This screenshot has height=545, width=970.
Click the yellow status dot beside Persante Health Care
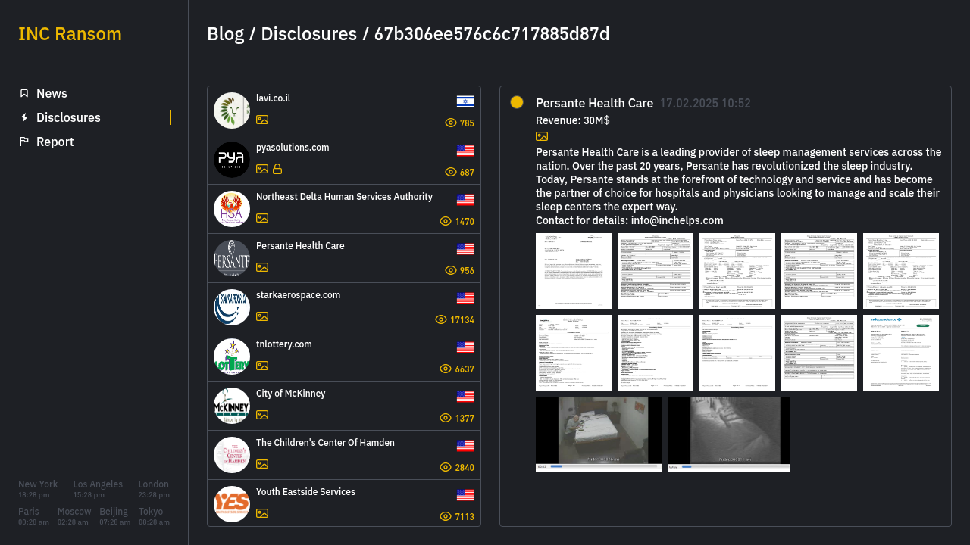(517, 102)
